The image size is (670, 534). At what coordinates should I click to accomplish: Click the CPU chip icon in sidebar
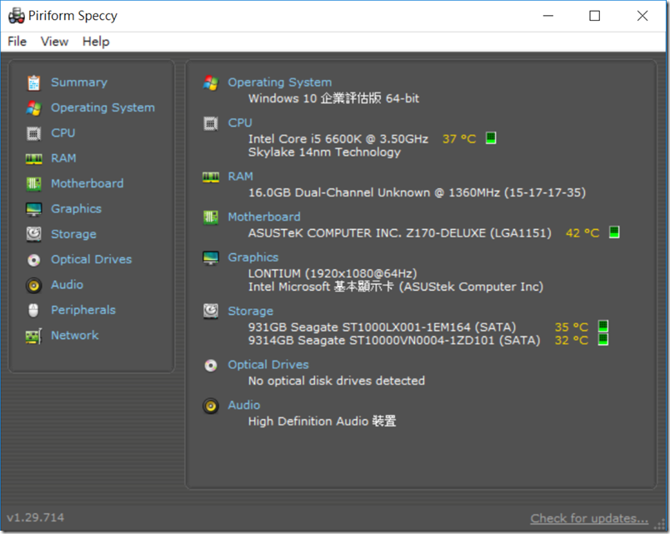pos(34,133)
